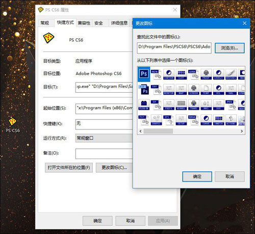
Task: Confirm icon choice with 确定 in 更改图标 dialog
Action: [197, 176]
